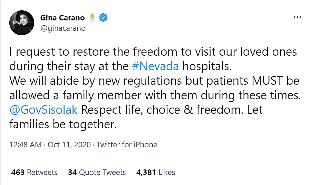Open Gina Carano's profile picture
The width and height of the screenshot is (311, 185).
click(x=21, y=23)
